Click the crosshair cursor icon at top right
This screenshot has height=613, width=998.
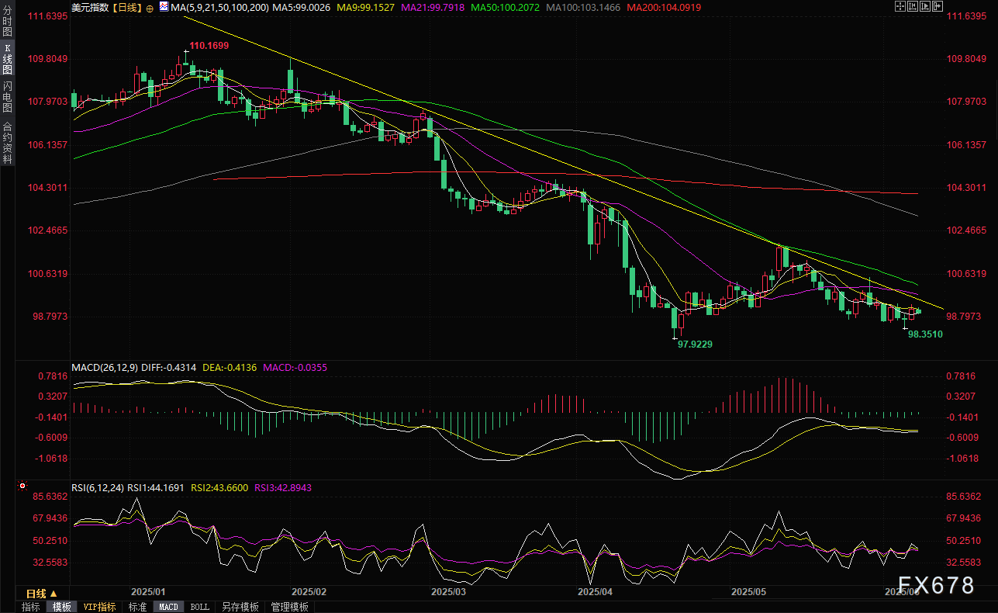click(x=900, y=7)
